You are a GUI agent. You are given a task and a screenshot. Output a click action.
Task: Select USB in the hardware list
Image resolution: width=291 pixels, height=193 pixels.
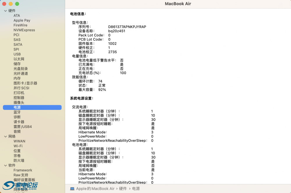click(x=17, y=54)
